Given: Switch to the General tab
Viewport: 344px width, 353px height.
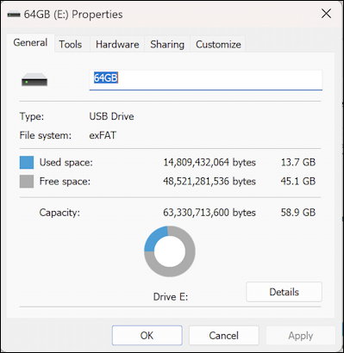Looking at the screenshot, I should pyautogui.click(x=30, y=43).
